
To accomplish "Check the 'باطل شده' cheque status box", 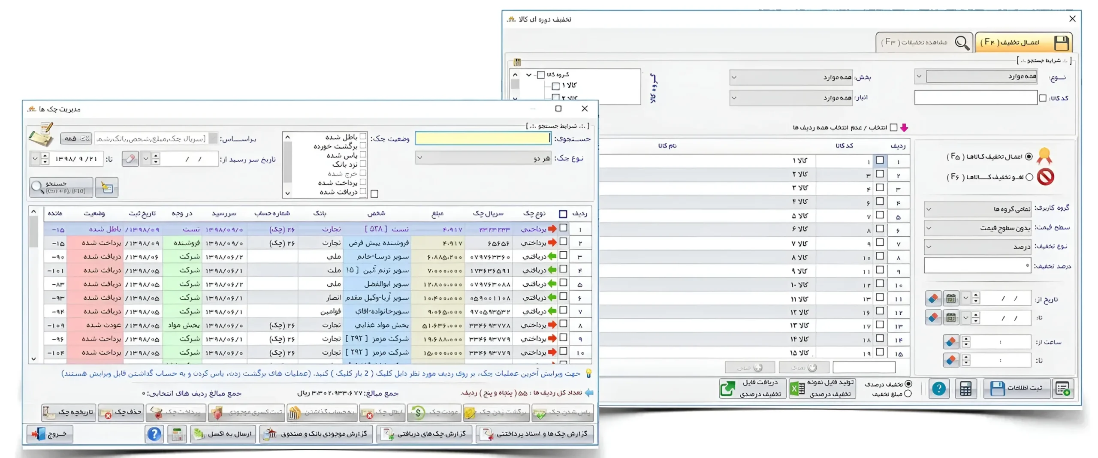I will (x=363, y=136).
